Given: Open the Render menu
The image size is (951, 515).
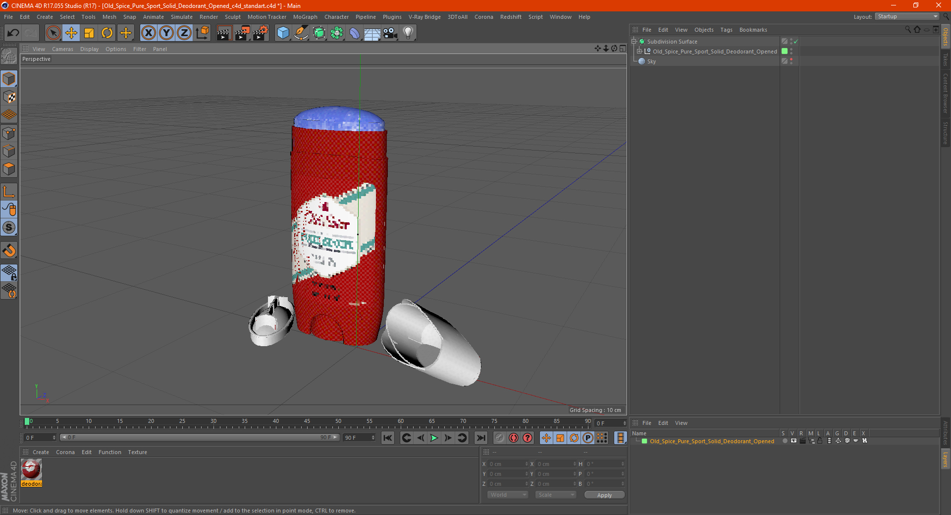Looking at the screenshot, I should 209,17.
